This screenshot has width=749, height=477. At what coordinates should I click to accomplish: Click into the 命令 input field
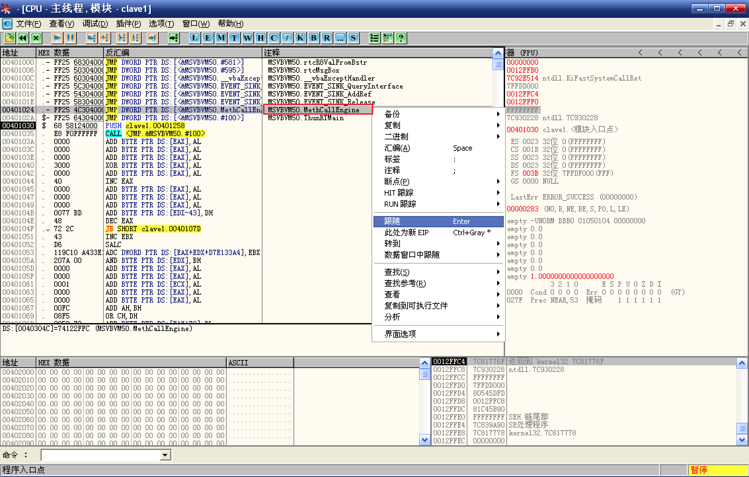(100, 455)
